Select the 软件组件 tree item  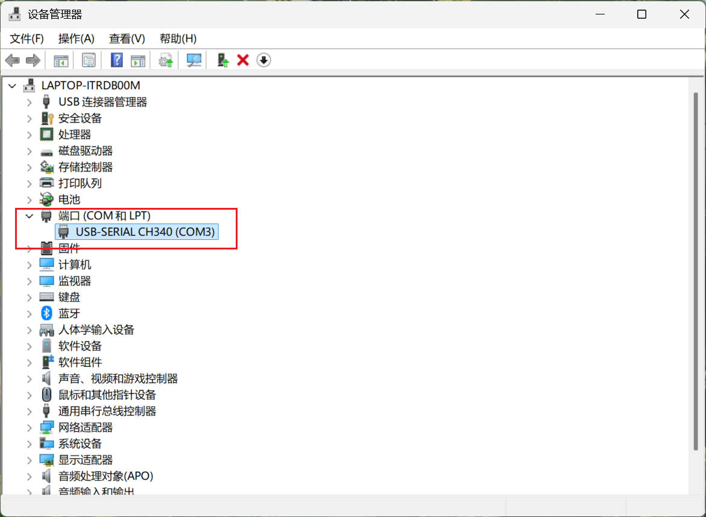(80, 362)
